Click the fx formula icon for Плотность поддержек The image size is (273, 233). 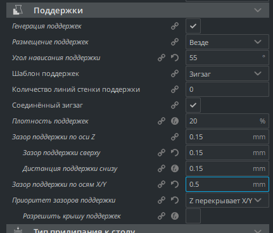tap(175, 121)
